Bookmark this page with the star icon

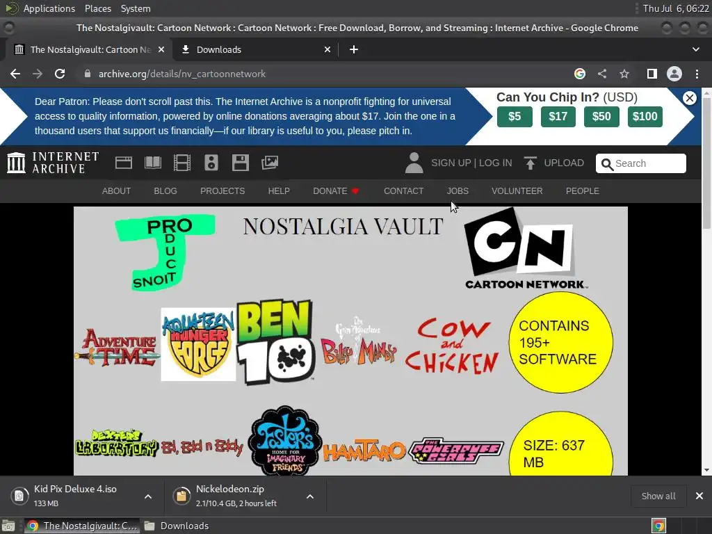624,74
